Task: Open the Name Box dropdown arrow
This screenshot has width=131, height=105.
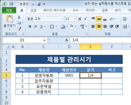Action: [x=44, y=40]
